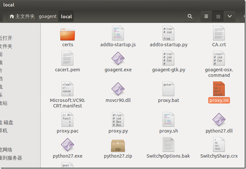Viewport: 246px width, 169px height.
Task: Open the view options dropdown arrow
Action: pyautogui.click(x=229, y=16)
